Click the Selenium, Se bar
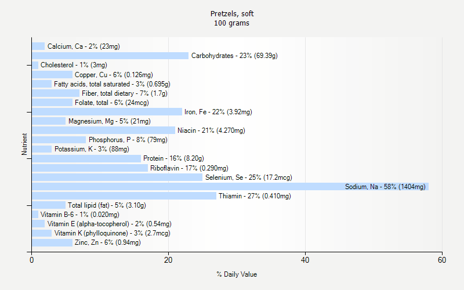 [117, 177]
